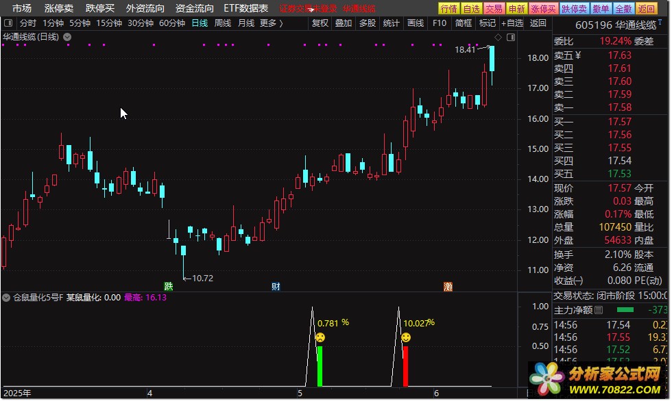Click the smiley face signal icon
This screenshot has height=401, width=672.
pyautogui.click(x=406, y=338)
